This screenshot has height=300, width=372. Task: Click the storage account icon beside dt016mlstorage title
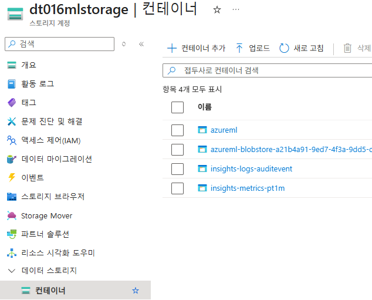[15, 14]
